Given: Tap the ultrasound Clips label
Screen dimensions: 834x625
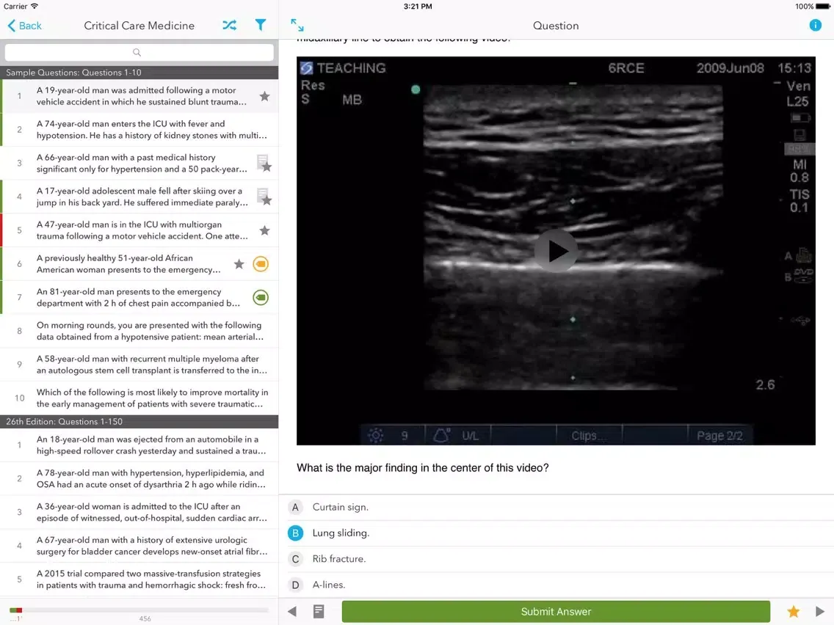Looking at the screenshot, I should point(588,436).
